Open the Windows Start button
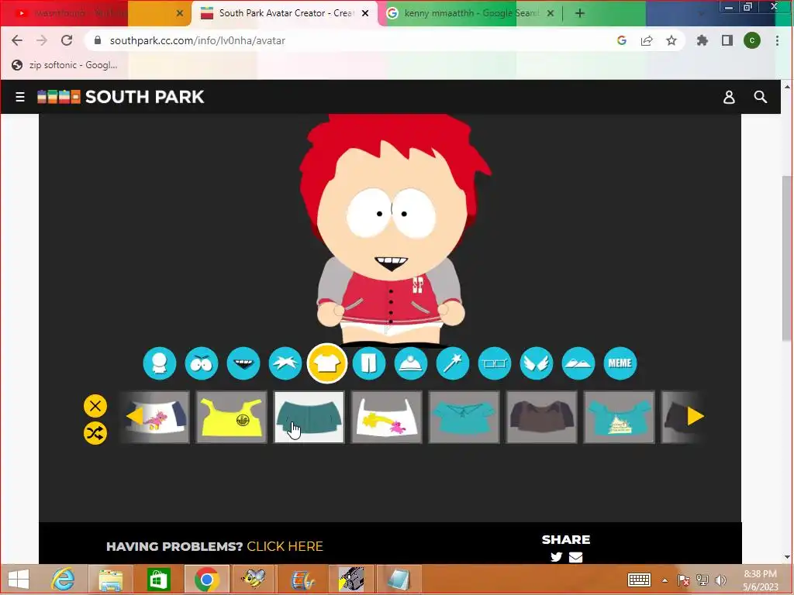 click(x=19, y=580)
